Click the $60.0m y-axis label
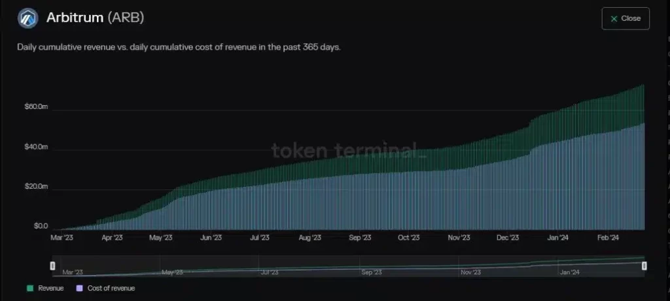 click(x=36, y=106)
